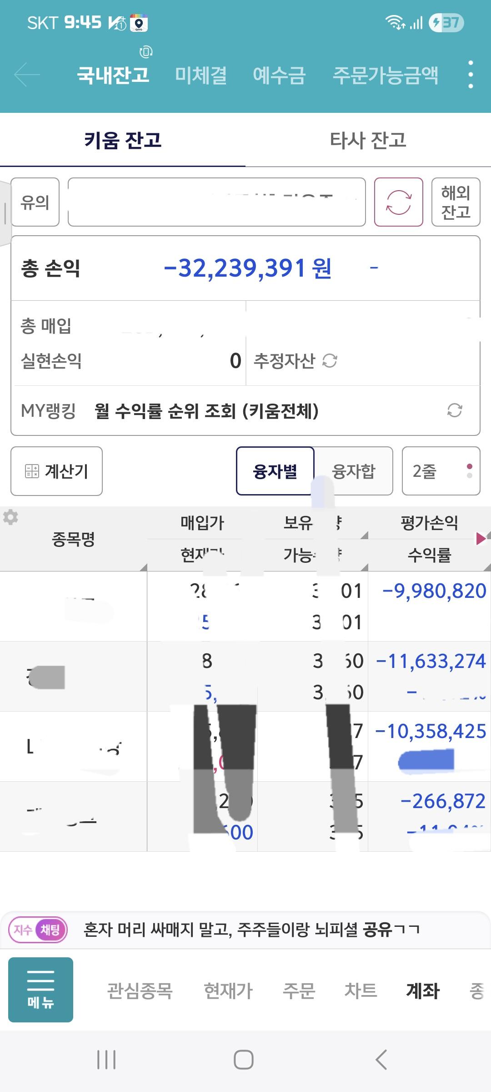Refresh the MY랭킹 ranking row
Image resolution: width=491 pixels, height=1092 pixels.
click(455, 410)
